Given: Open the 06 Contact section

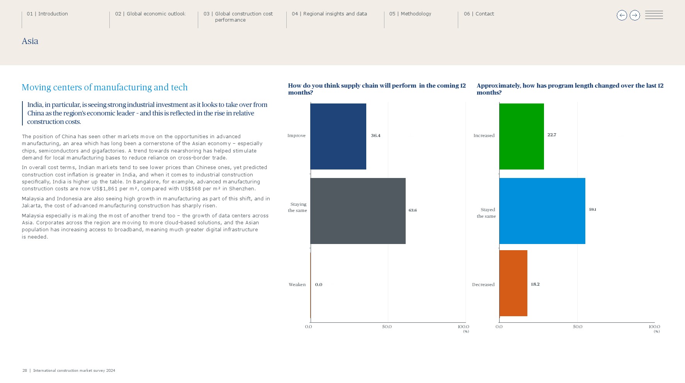Looking at the screenshot, I should tap(479, 14).
